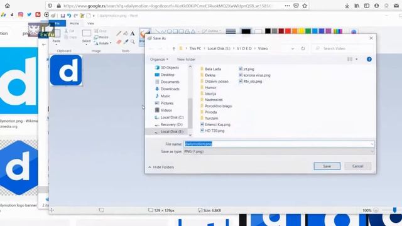
Task: Click 'This PC' in the breadcrumb path
Action: [x=195, y=48]
